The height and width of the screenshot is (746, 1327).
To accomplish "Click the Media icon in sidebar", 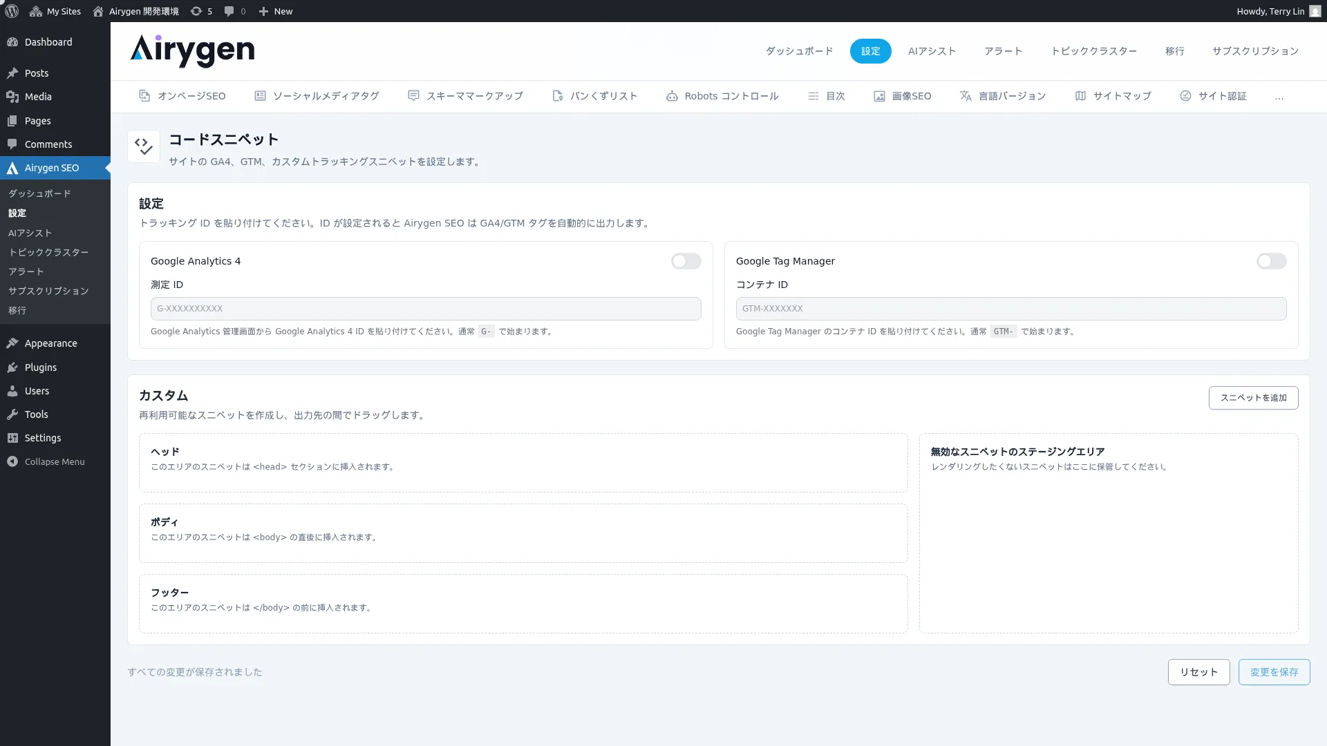I will tap(12, 97).
